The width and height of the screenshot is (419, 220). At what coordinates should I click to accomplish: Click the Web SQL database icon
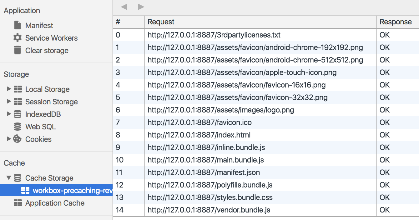18,127
